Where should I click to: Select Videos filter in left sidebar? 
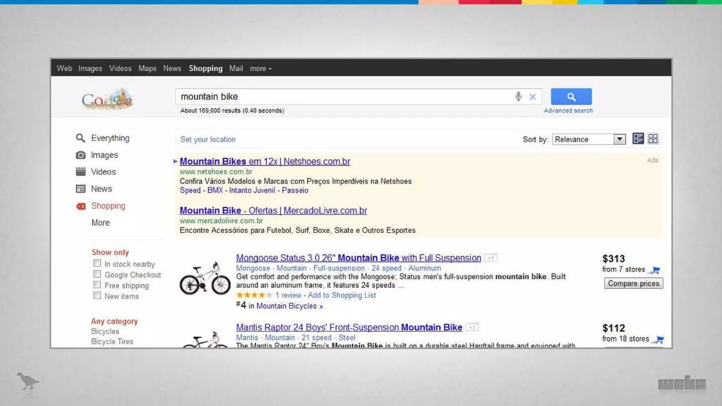point(103,172)
